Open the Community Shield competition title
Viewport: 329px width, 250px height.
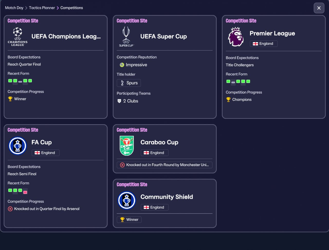point(167,197)
